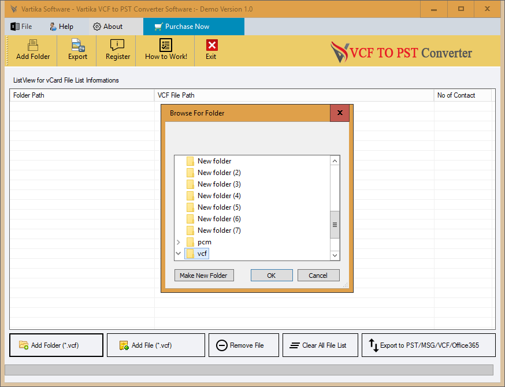This screenshot has height=387, width=505.
Task: Click the Clear All File List button
Action: (320, 345)
